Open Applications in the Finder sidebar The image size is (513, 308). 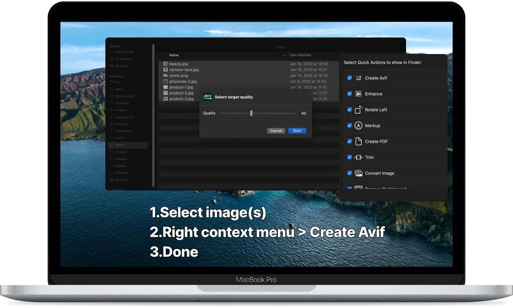click(122, 117)
